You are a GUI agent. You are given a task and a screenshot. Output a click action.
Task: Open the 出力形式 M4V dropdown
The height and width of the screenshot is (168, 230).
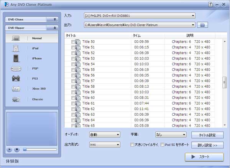105,145
